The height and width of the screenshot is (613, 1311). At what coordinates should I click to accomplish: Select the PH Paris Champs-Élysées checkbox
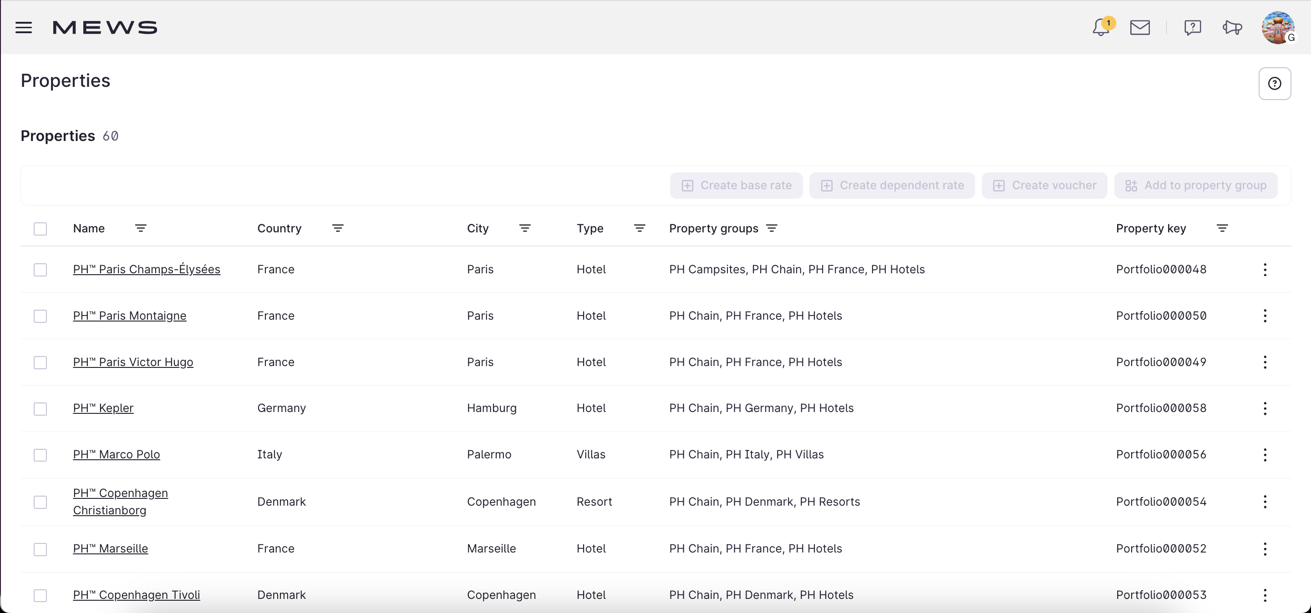coord(40,269)
